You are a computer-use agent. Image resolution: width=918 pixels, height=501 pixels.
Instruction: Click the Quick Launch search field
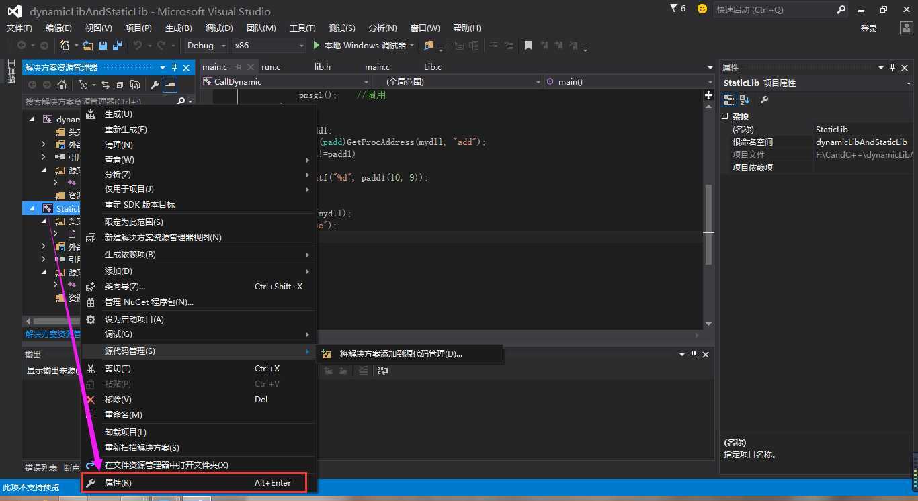pos(775,10)
